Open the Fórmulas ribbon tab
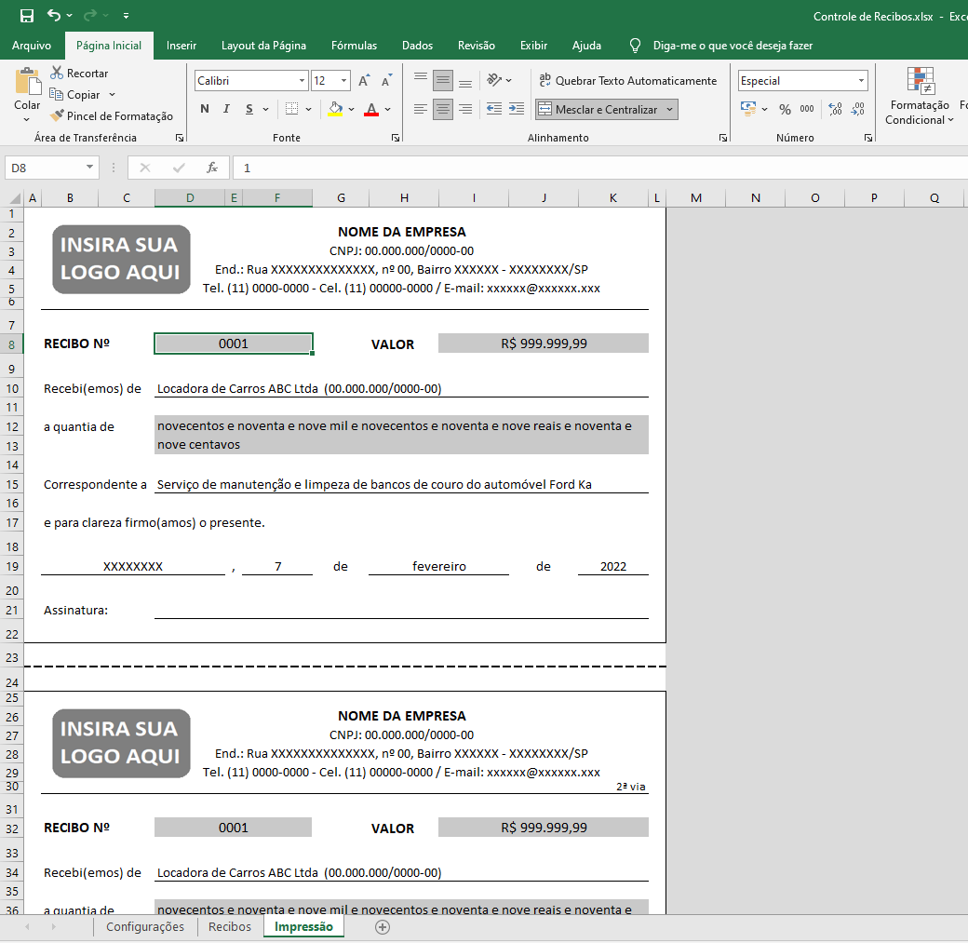968x943 pixels. pyautogui.click(x=354, y=45)
